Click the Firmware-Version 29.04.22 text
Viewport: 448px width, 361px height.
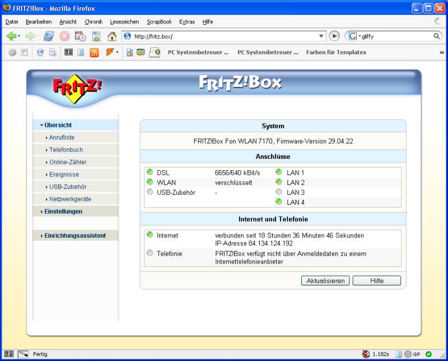point(315,141)
